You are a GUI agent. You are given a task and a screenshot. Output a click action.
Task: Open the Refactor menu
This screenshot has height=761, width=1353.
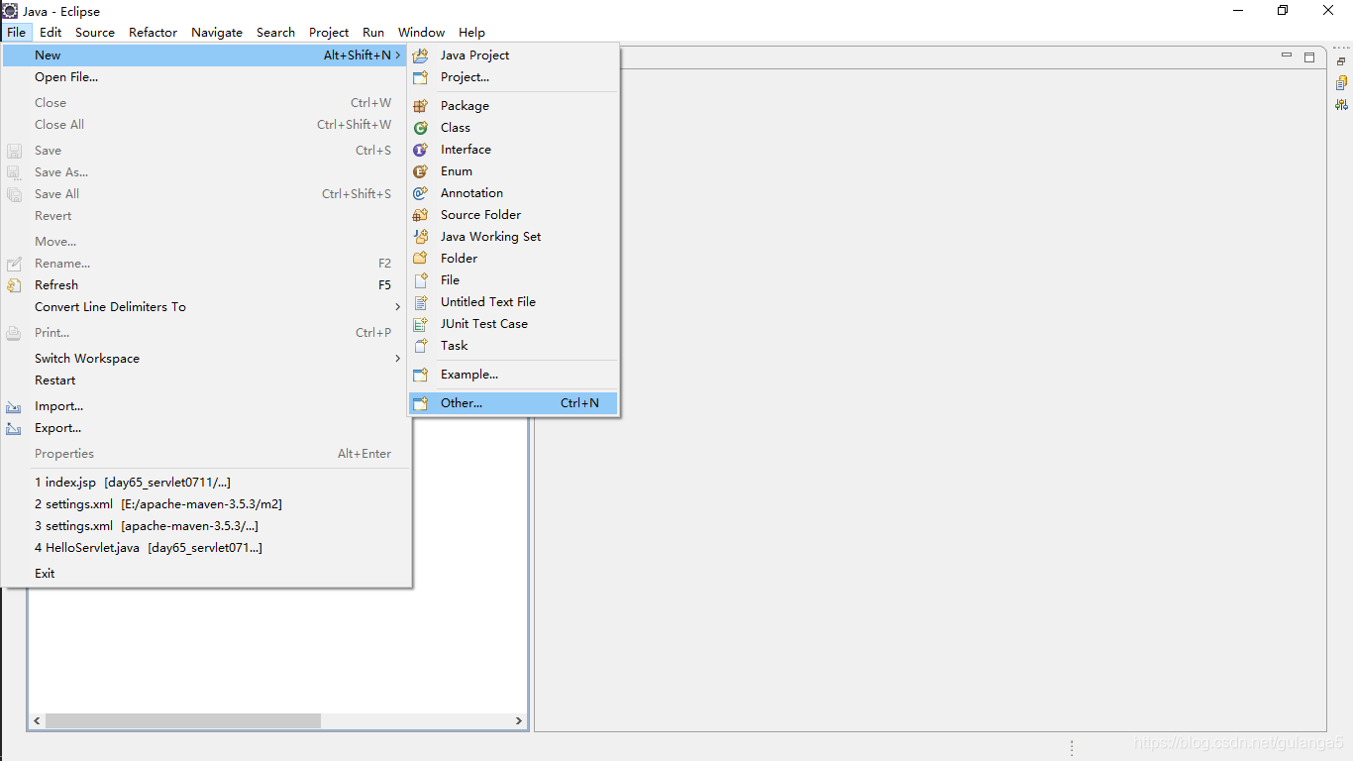[154, 32]
